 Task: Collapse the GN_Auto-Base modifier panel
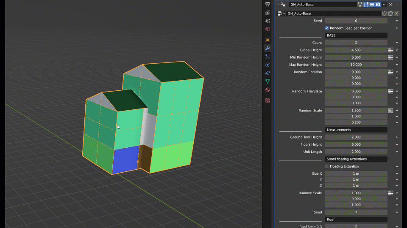click(277, 4)
